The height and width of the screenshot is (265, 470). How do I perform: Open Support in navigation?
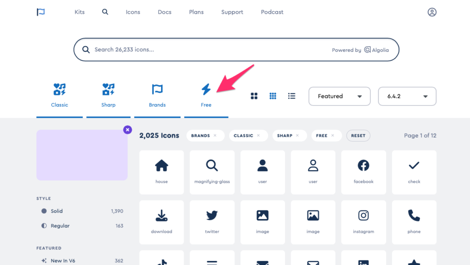[x=232, y=12]
